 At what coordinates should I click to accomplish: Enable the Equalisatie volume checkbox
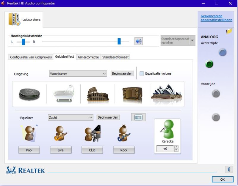point(142,73)
